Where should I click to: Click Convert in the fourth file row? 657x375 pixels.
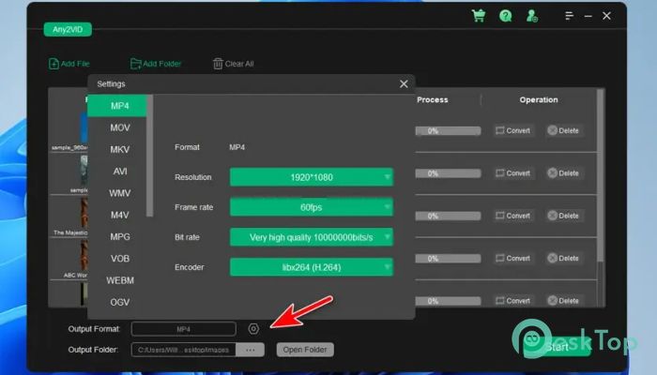(512, 259)
